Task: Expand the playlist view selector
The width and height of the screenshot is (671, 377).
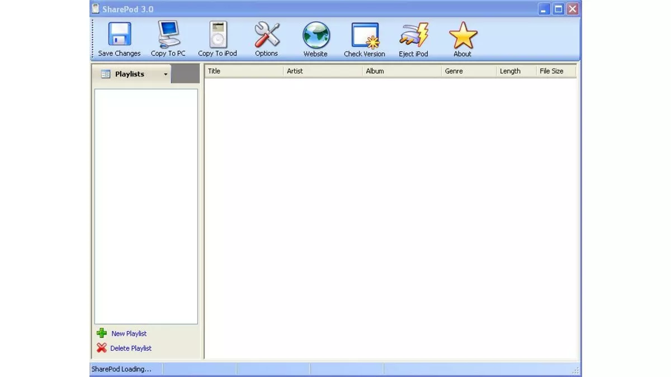Action: tap(165, 74)
